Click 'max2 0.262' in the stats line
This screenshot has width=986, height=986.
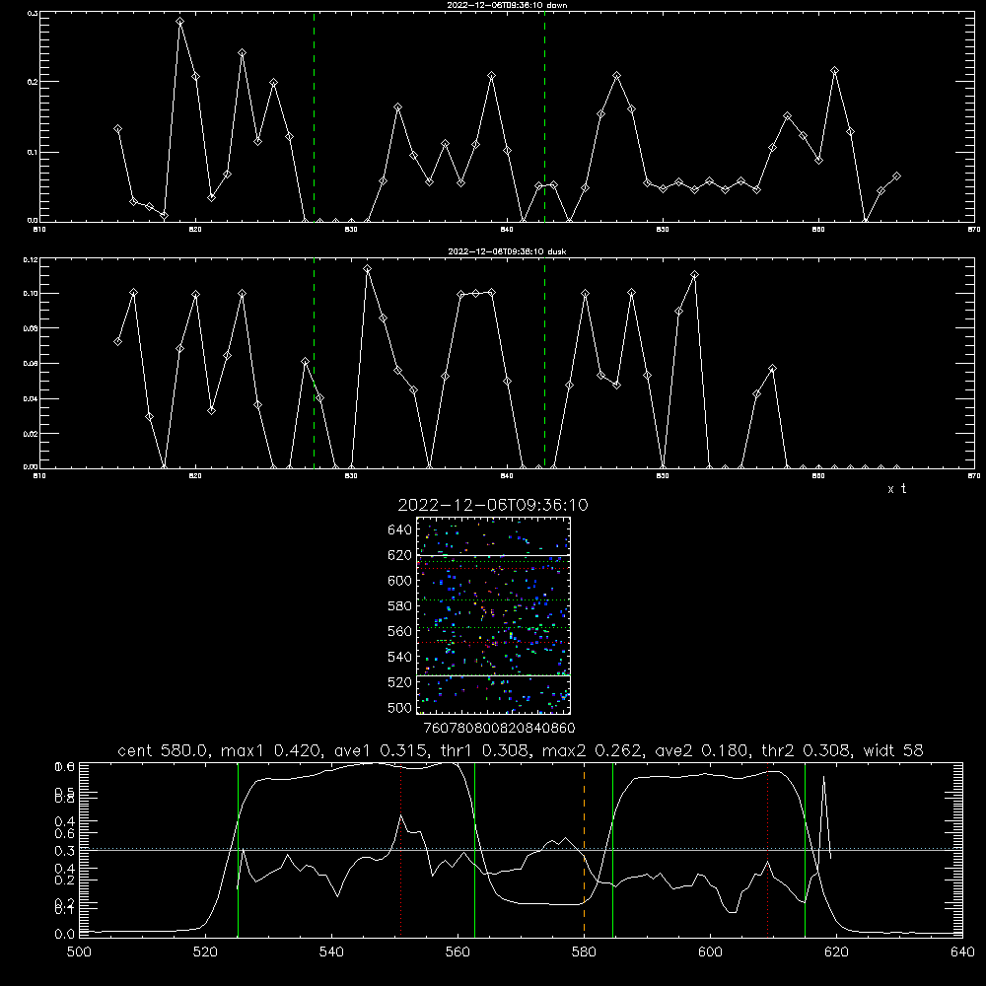tap(594, 750)
